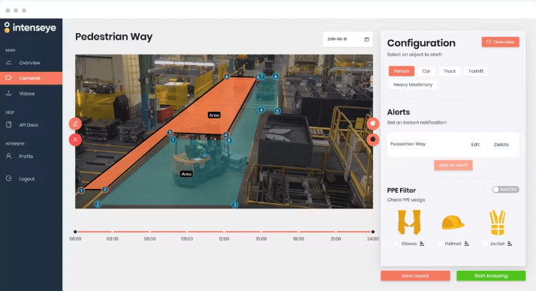Click the intenseye logo

point(30,28)
